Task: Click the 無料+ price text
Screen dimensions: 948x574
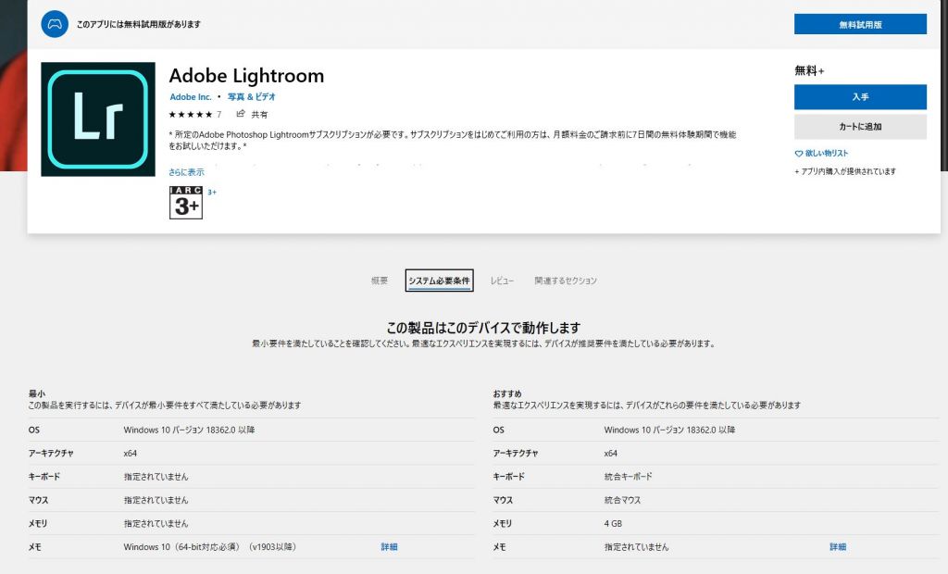Action: tap(809, 70)
